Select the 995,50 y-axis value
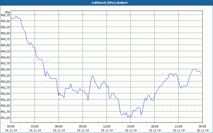This screenshot has width=213, height=133. point(5,21)
